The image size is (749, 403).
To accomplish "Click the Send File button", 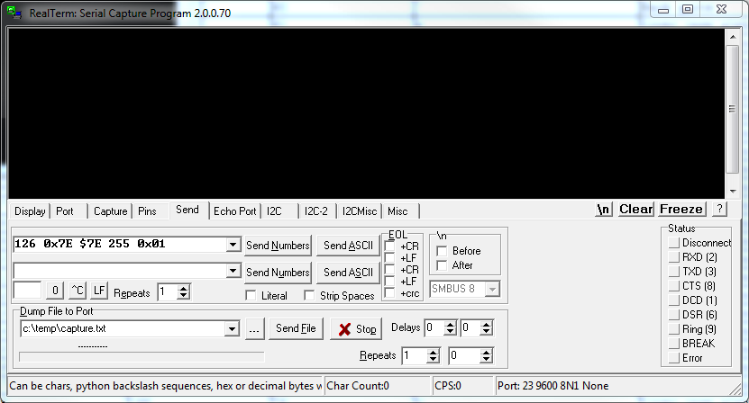I will (x=296, y=328).
